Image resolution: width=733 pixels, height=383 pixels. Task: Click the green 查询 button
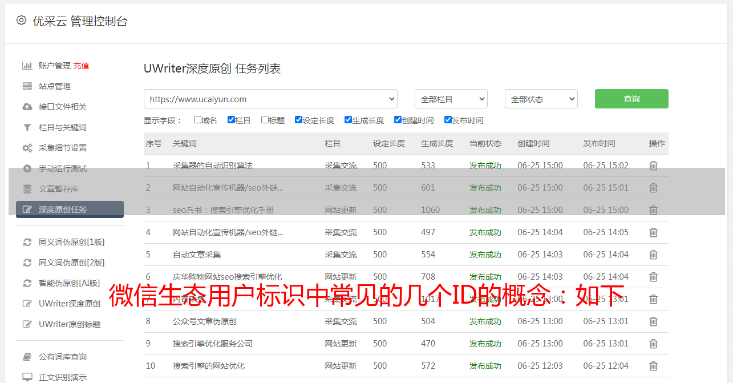tap(631, 99)
